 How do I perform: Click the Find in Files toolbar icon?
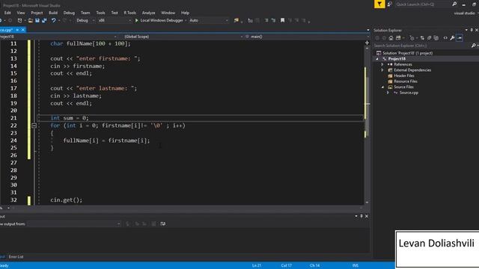pos(237,20)
